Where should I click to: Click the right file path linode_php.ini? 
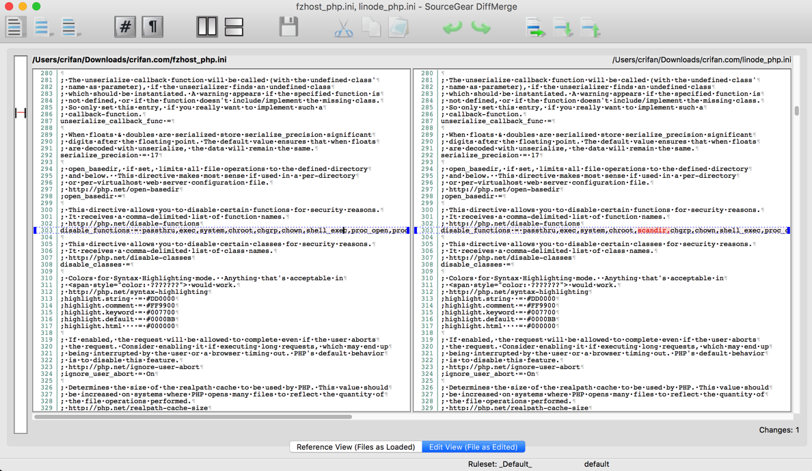702,59
